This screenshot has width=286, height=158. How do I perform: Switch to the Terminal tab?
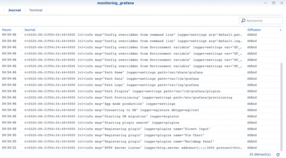click(x=35, y=10)
